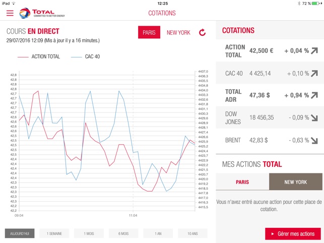Open PARIS tab under Mes Actions Total
The height and width of the screenshot is (243, 324).
pos(242,182)
